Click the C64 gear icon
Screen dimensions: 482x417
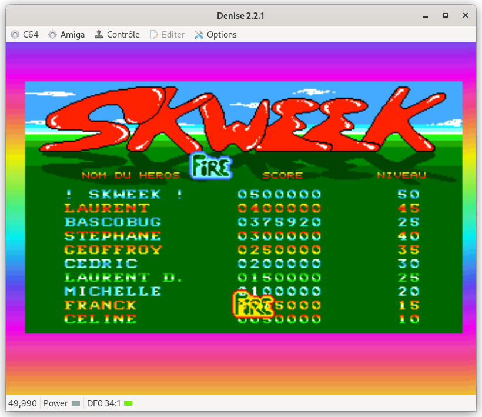tap(15, 35)
